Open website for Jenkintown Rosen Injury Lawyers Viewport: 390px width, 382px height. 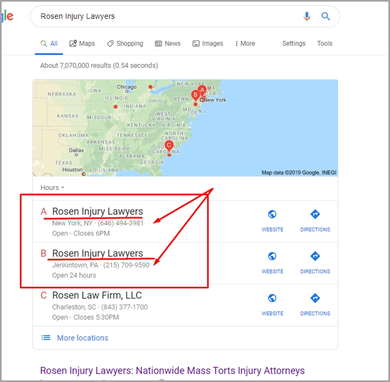click(272, 262)
